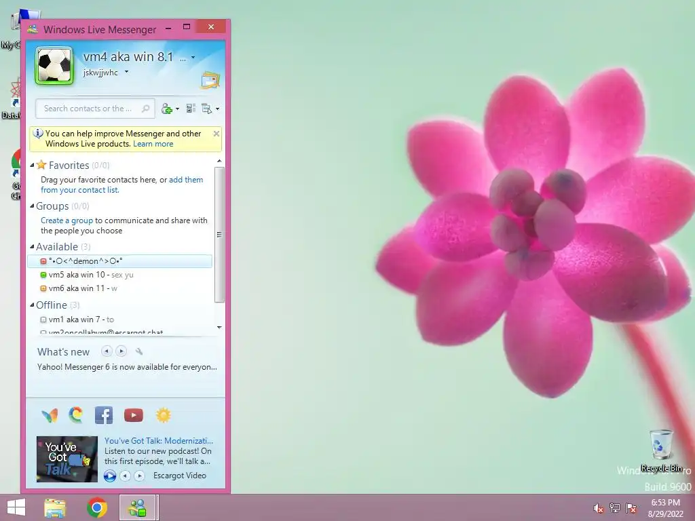Open the MSN butterfly icon
This screenshot has height=521, width=695.
(50, 416)
